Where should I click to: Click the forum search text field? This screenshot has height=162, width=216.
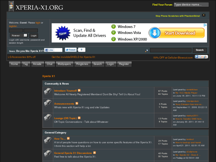pyautogui.click(x=171, y=50)
